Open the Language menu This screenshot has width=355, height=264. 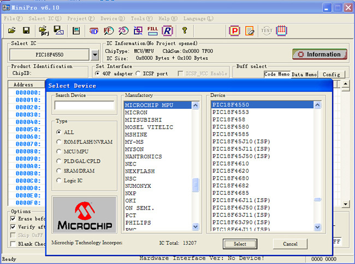point(198,19)
